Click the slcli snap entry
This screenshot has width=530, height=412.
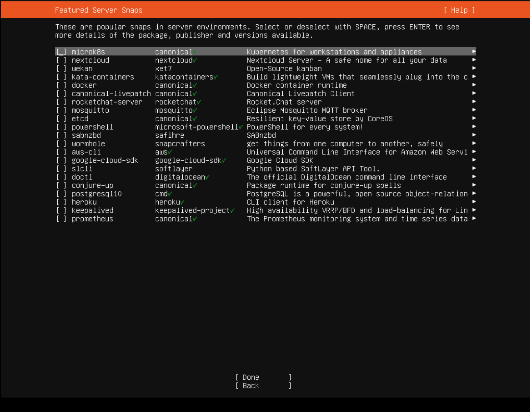(82, 169)
